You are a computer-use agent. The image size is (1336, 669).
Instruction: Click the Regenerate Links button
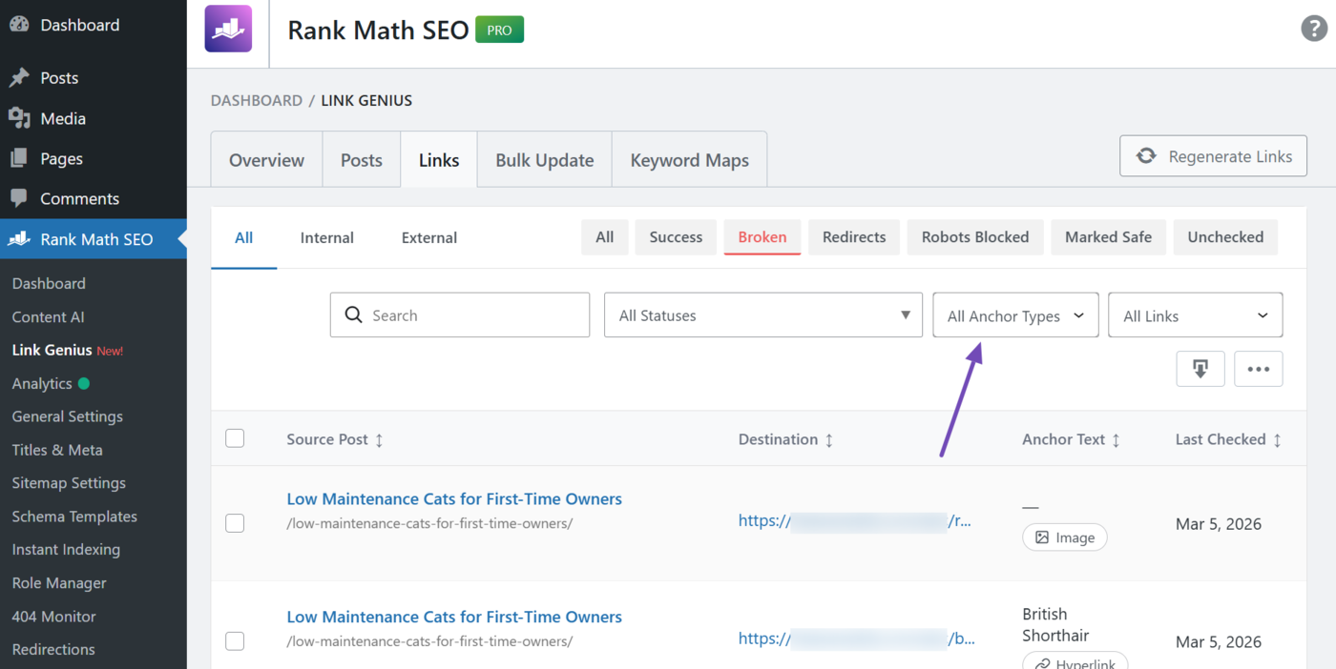pos(1214,156)
